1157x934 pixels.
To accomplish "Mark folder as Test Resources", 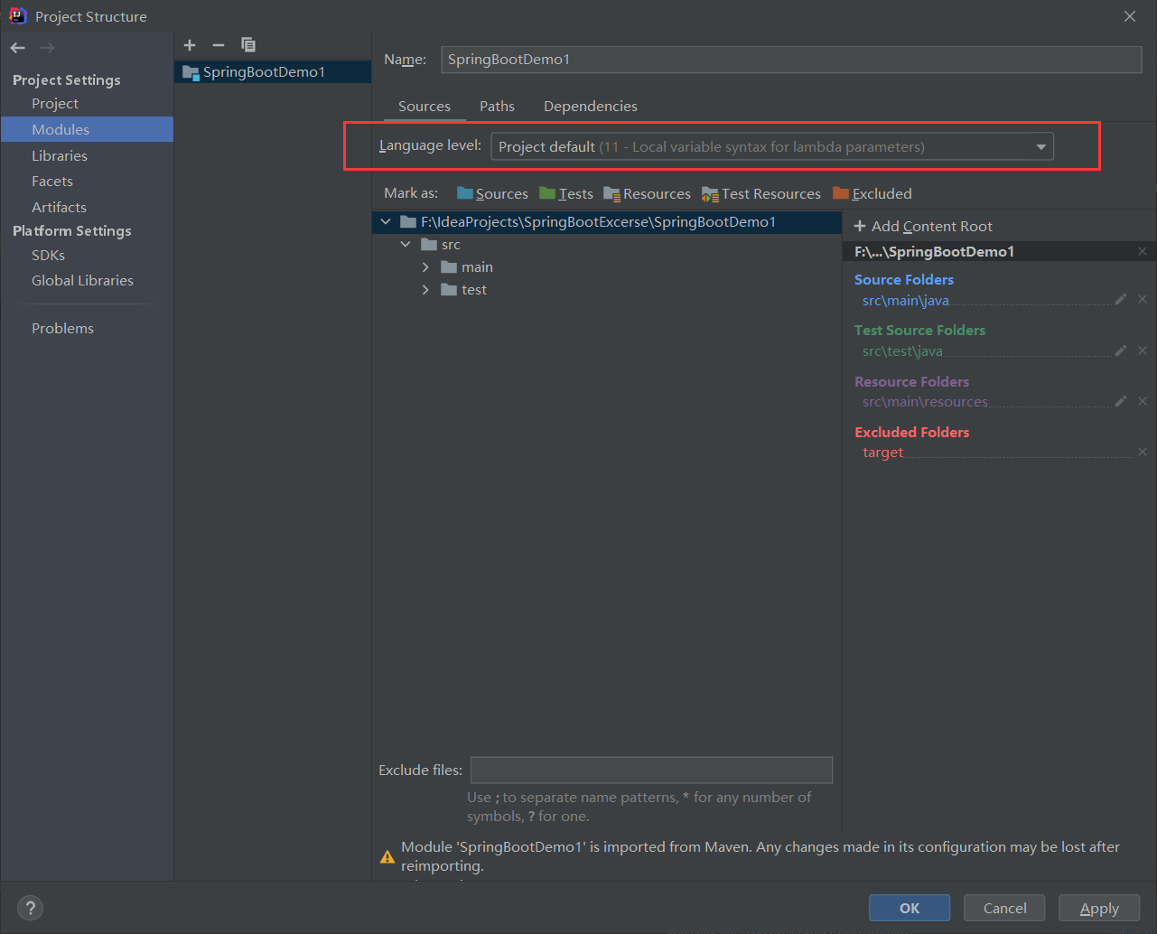I will pos(761,193).
